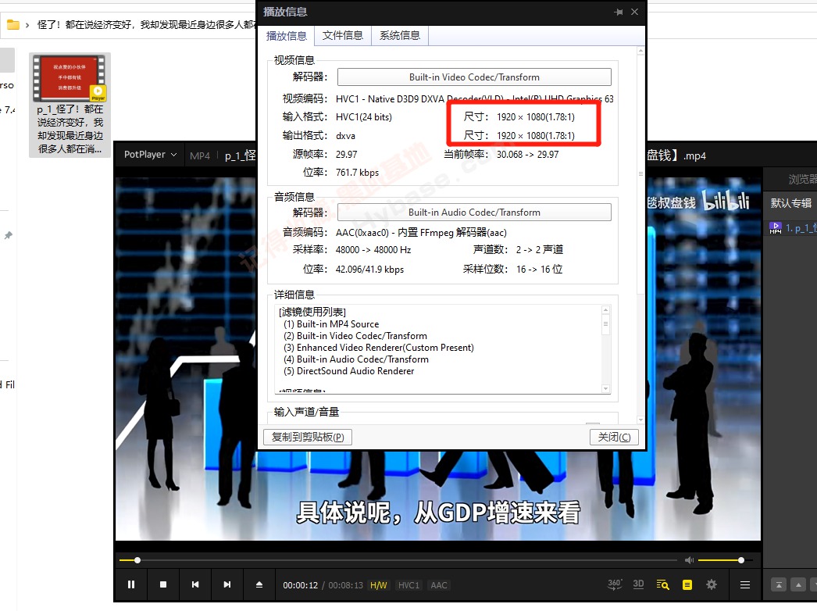Click the AAC audio codec badge
817x611 pixels.
click(x=439, y=585)
